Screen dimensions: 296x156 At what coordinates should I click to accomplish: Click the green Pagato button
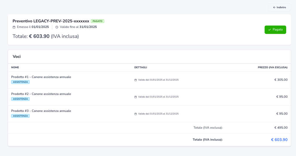(x=275, y=30)
